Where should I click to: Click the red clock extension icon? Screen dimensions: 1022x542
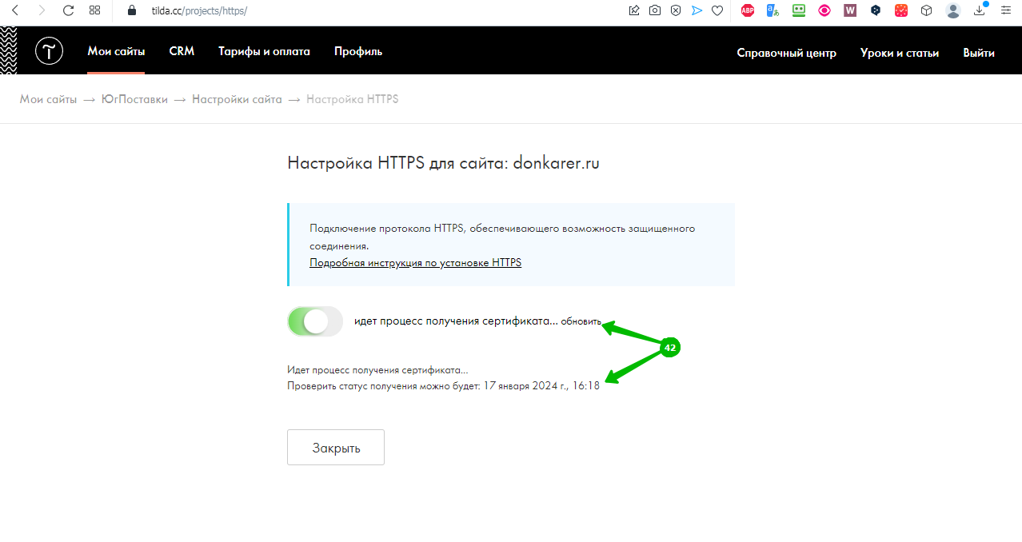(x=901, y=10)
